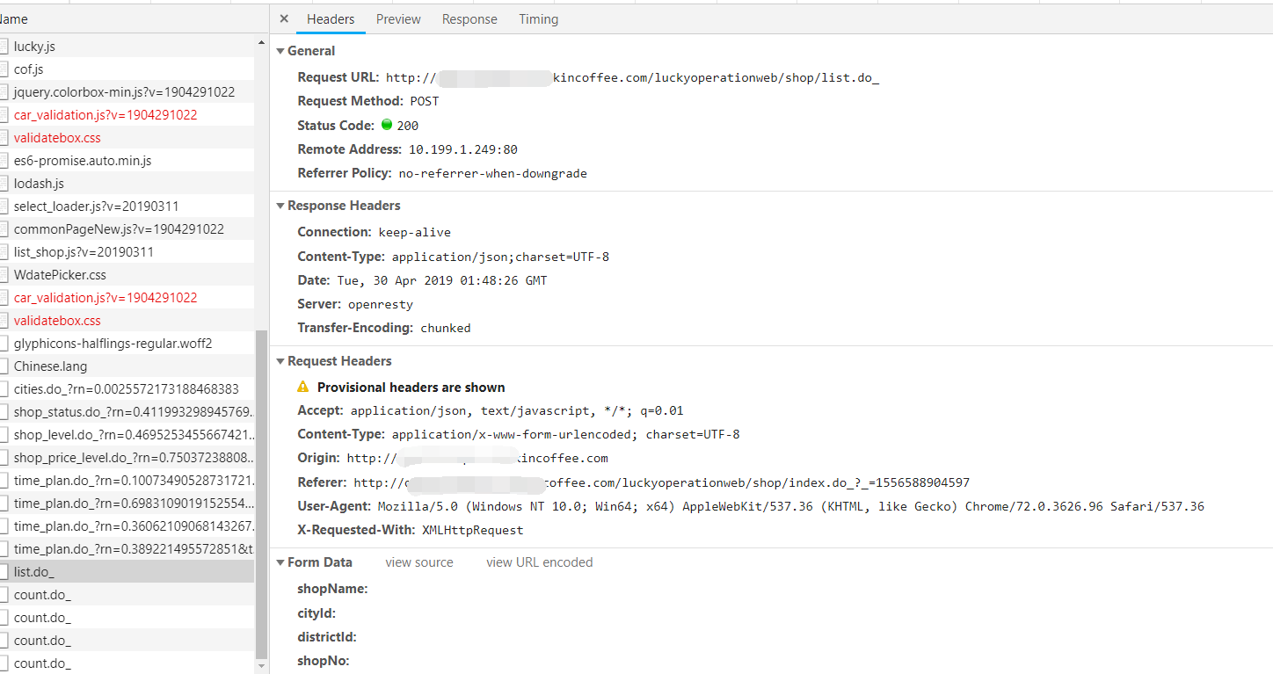The width and height of the screenshot is (1273, 674).
Task: Click the green status code indicator
Action: (387, 125)
